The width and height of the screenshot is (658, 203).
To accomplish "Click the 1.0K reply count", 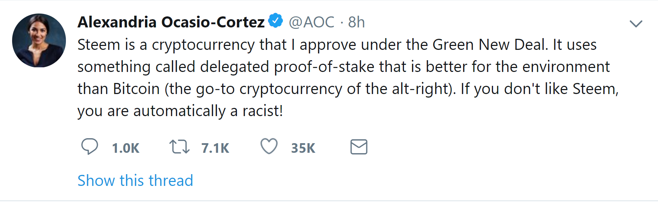I will pos(125,148).
